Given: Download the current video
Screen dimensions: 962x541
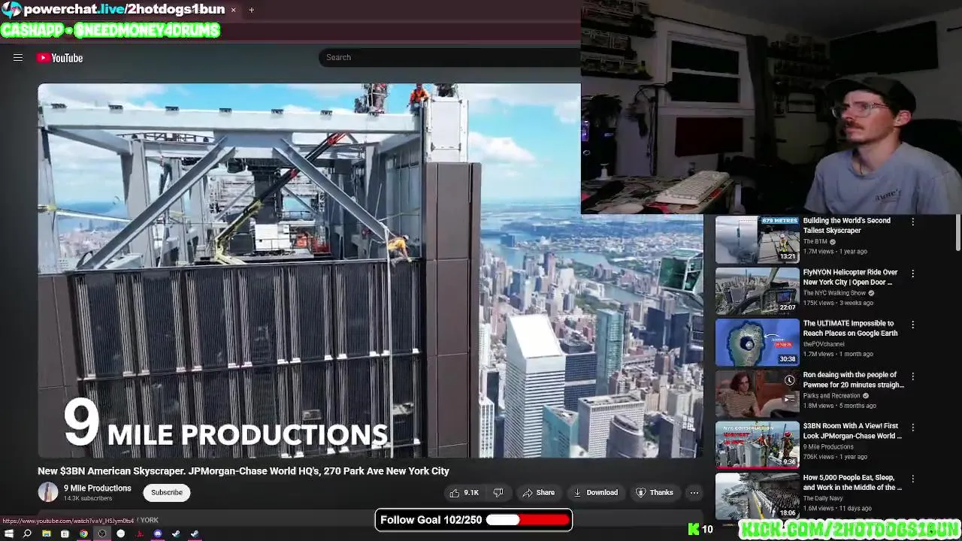Looking at the screenshot, I should tap(595, 493).
